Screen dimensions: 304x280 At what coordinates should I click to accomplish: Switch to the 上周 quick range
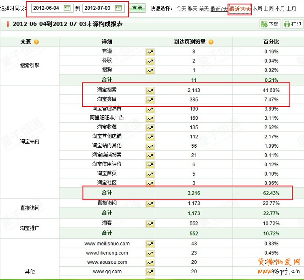click(x=269, y=8)
